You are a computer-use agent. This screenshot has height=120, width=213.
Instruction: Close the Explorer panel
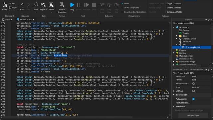click(212, 20)
